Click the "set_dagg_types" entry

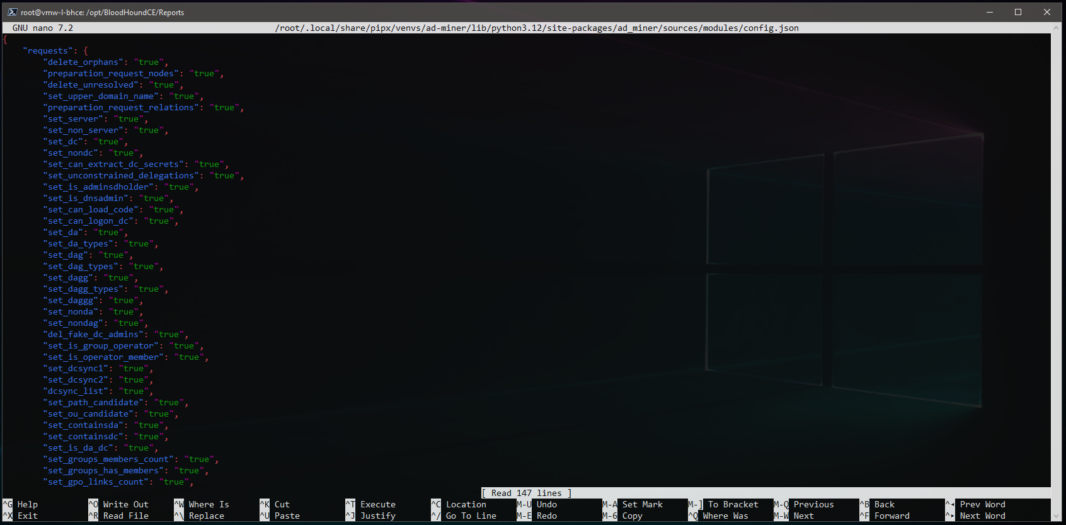click(106, 289)
